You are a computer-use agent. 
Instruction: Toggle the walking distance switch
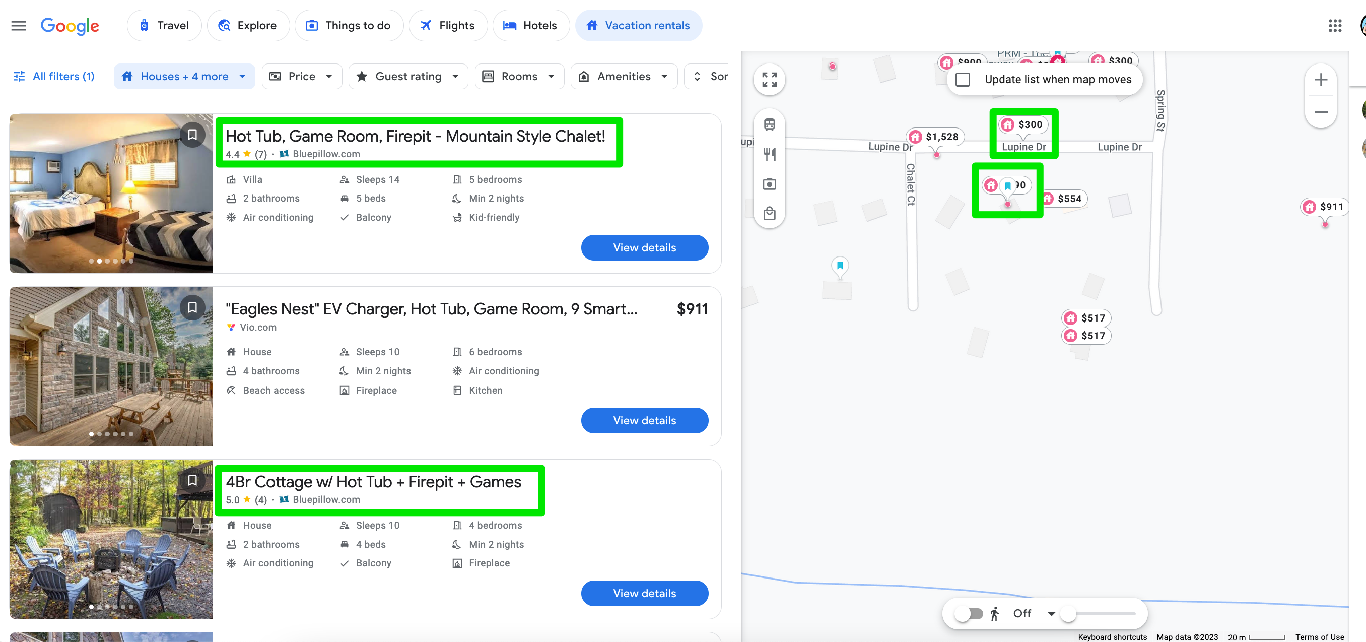pos(968,614)
